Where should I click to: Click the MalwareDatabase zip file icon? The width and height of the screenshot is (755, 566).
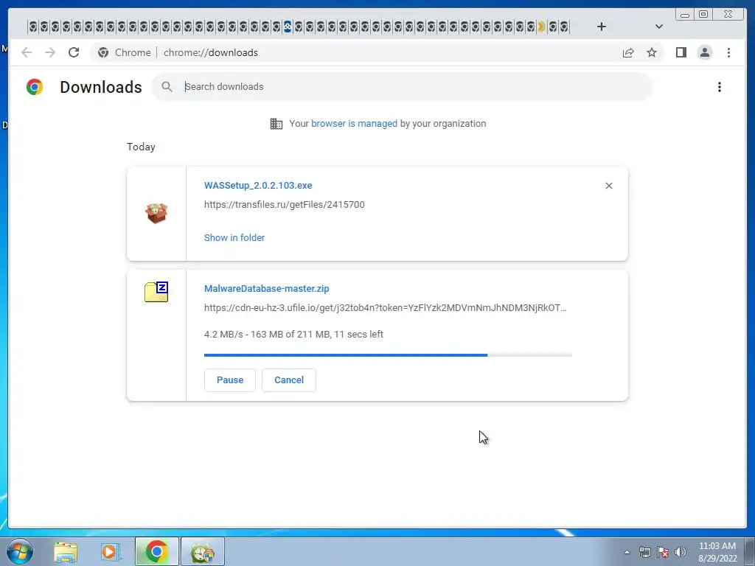point(156,292)
